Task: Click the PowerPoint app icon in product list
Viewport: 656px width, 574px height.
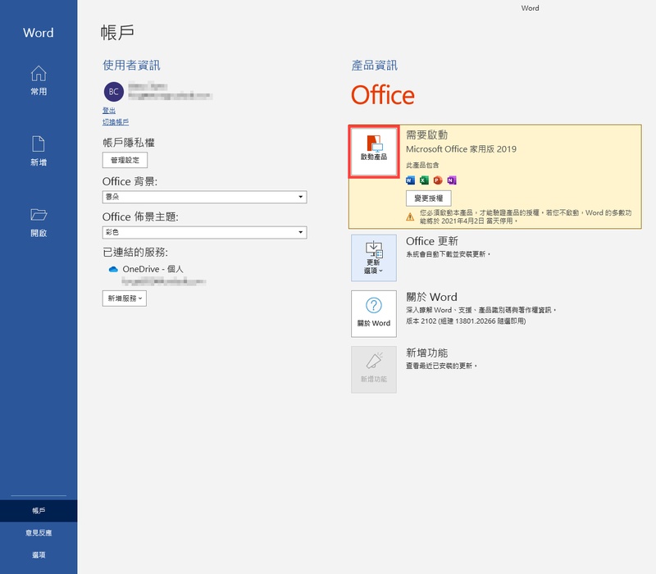Action: (x=438, y=180)
